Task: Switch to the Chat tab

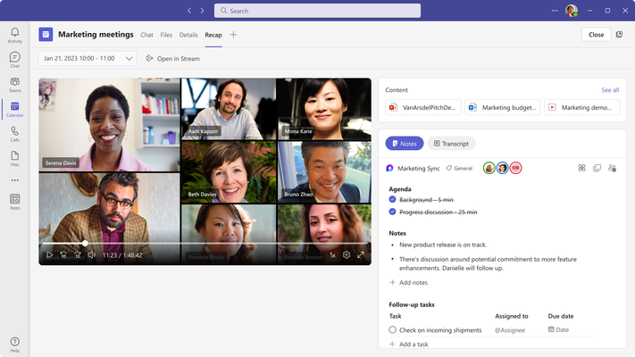Action: [x=146, y=35]
